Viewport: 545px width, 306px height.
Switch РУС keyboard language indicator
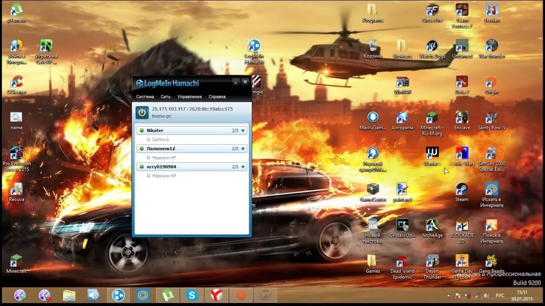coord(500,295)
